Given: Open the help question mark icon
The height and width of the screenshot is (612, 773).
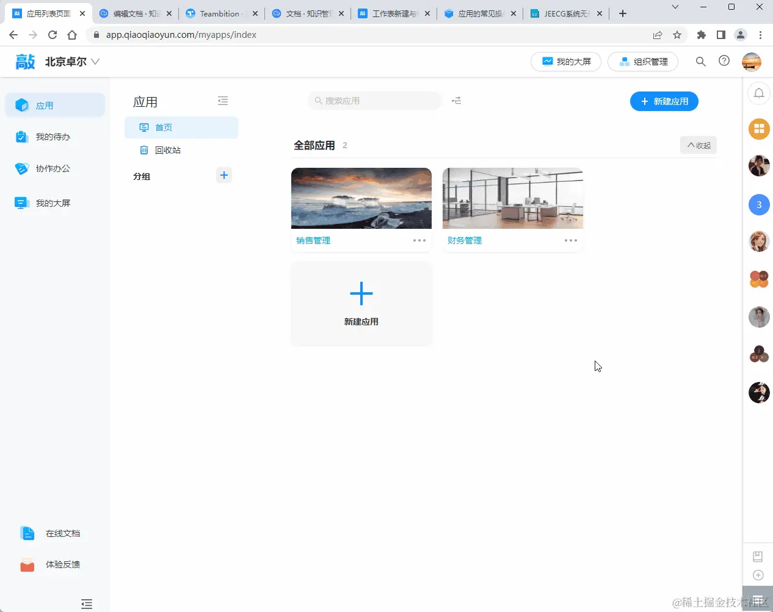Looking at the screenshot, I should click(724, 61).
